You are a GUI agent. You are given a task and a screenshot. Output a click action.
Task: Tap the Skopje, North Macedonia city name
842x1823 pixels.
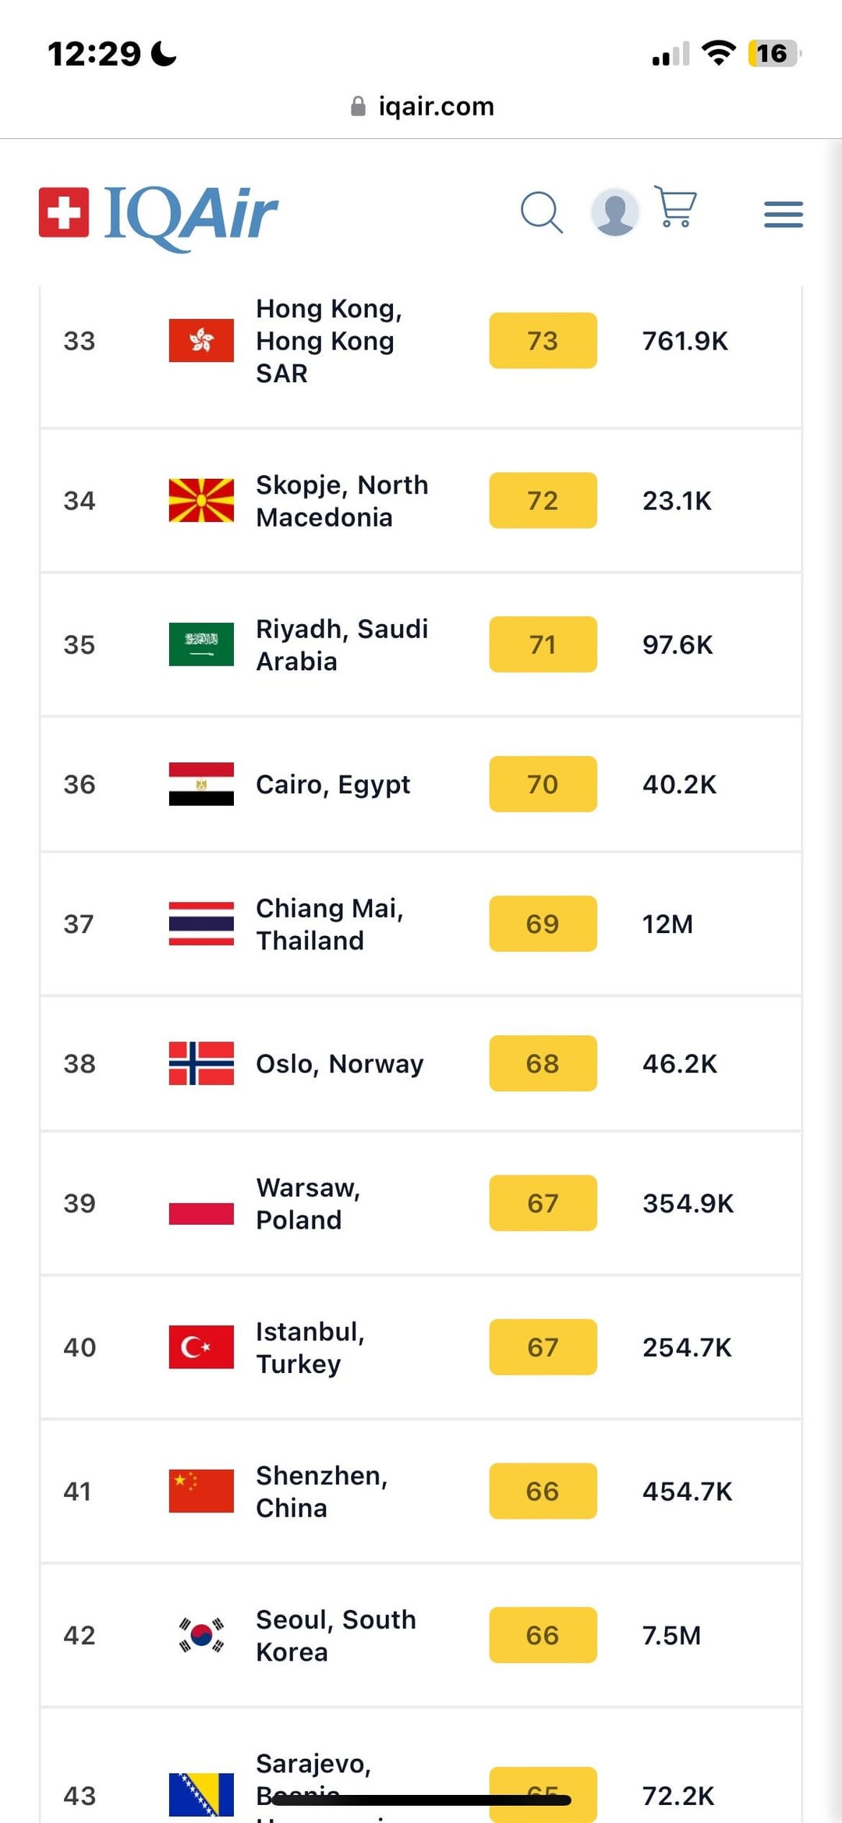pos(342,501)
